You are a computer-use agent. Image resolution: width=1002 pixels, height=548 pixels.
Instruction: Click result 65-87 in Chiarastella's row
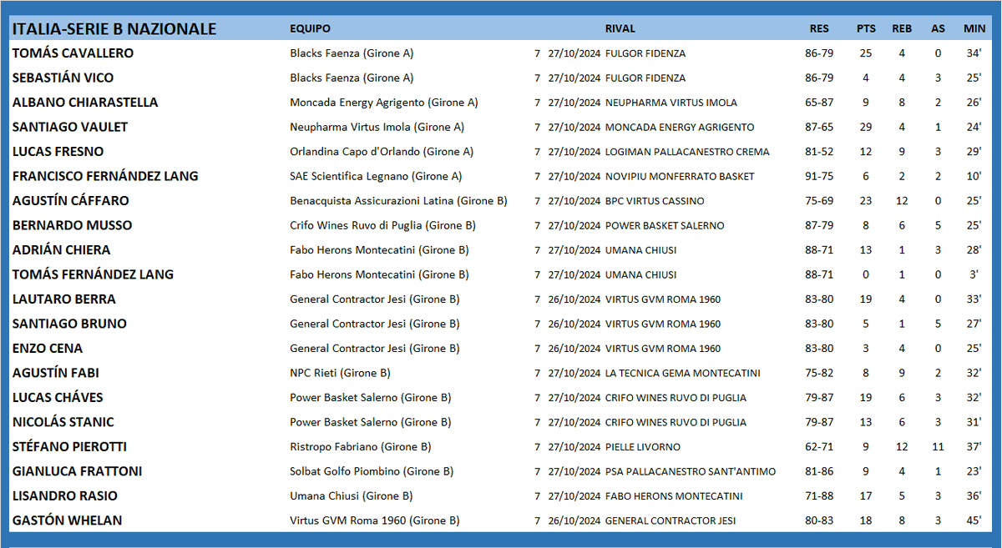pyautogui.click(x=819, y=103)
